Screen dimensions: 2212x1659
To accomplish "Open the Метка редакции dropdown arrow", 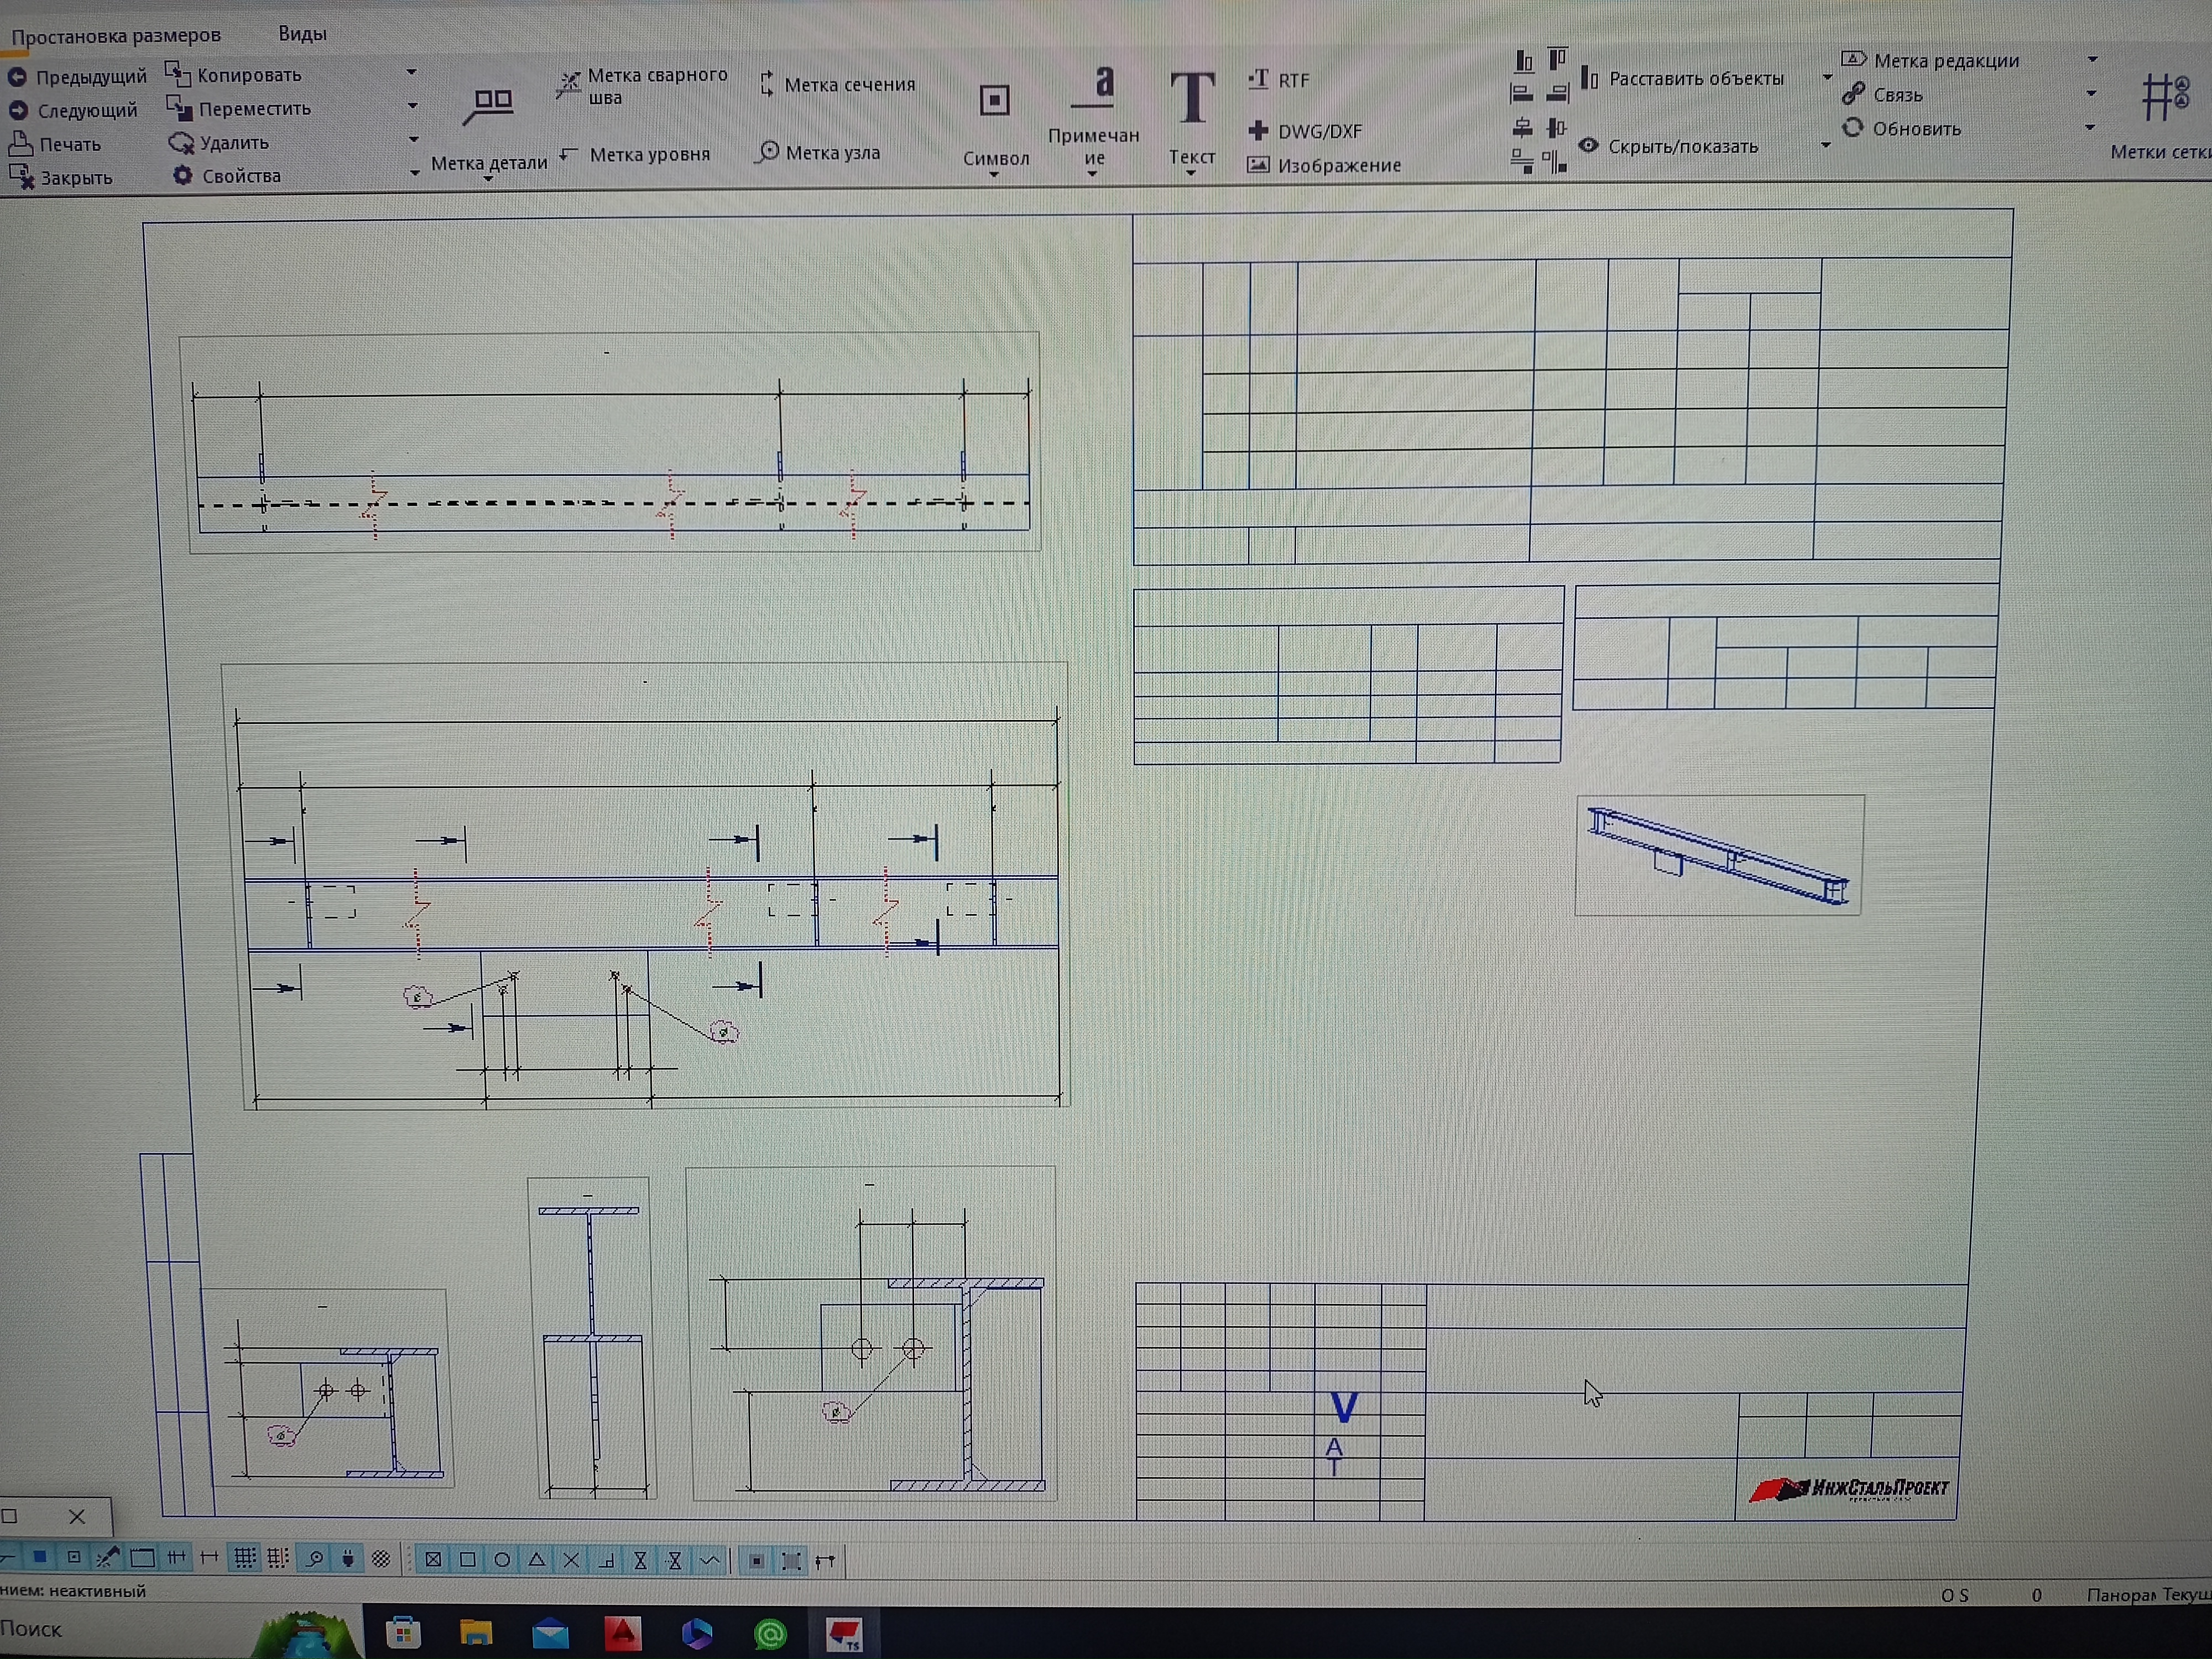I will (x=2092, y=60).
